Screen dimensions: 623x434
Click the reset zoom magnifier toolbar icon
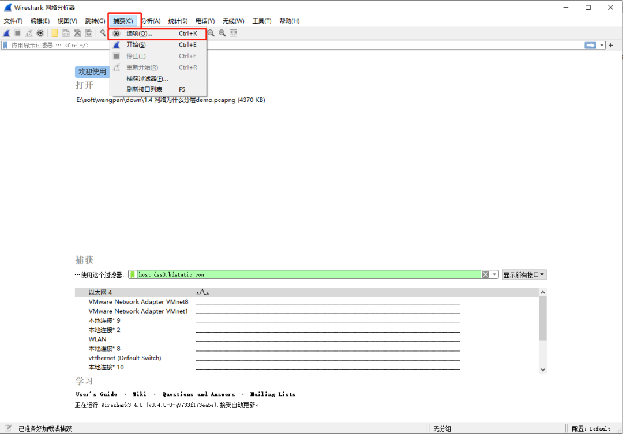(222, 33)
